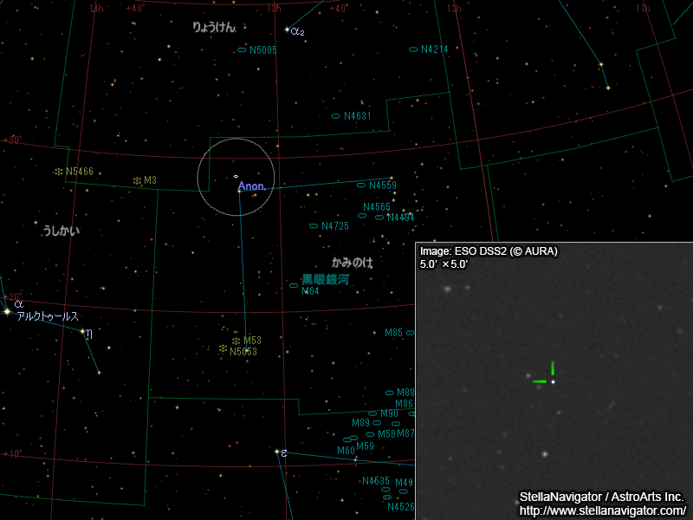Viewport: 693px width, 520px height.
Task: Click the M53 globular cluster symbol
Action: pos(236,341)
